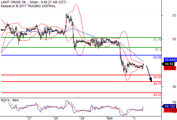Click the 50.05 support level label
Image resolution: width=177 pixels, height=120 pixels.
tap(157, 77)
